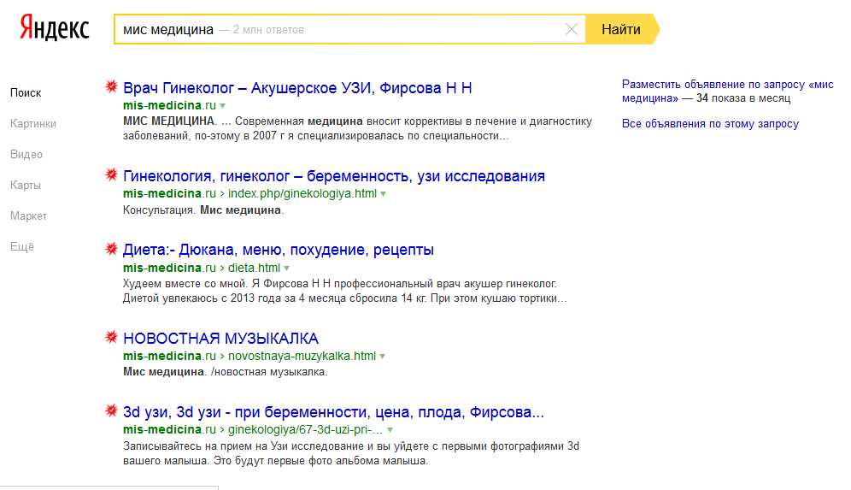This screenshot has width=851, height=490.
Task: Click snippet starting 'Записывайтесь на прием на Узи'
Action: [x=351, y=453]
